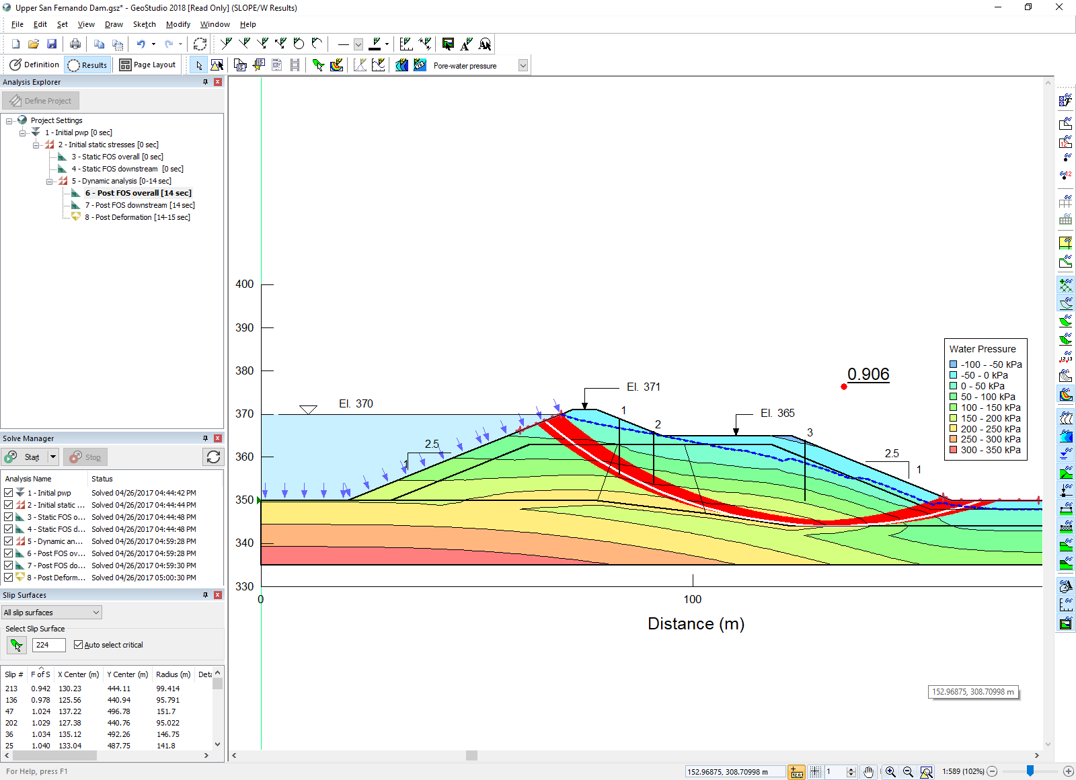Click the Zoom Out magnifier icon
The height and width of the screenshot is (780, 1076).
coord(908,772)
